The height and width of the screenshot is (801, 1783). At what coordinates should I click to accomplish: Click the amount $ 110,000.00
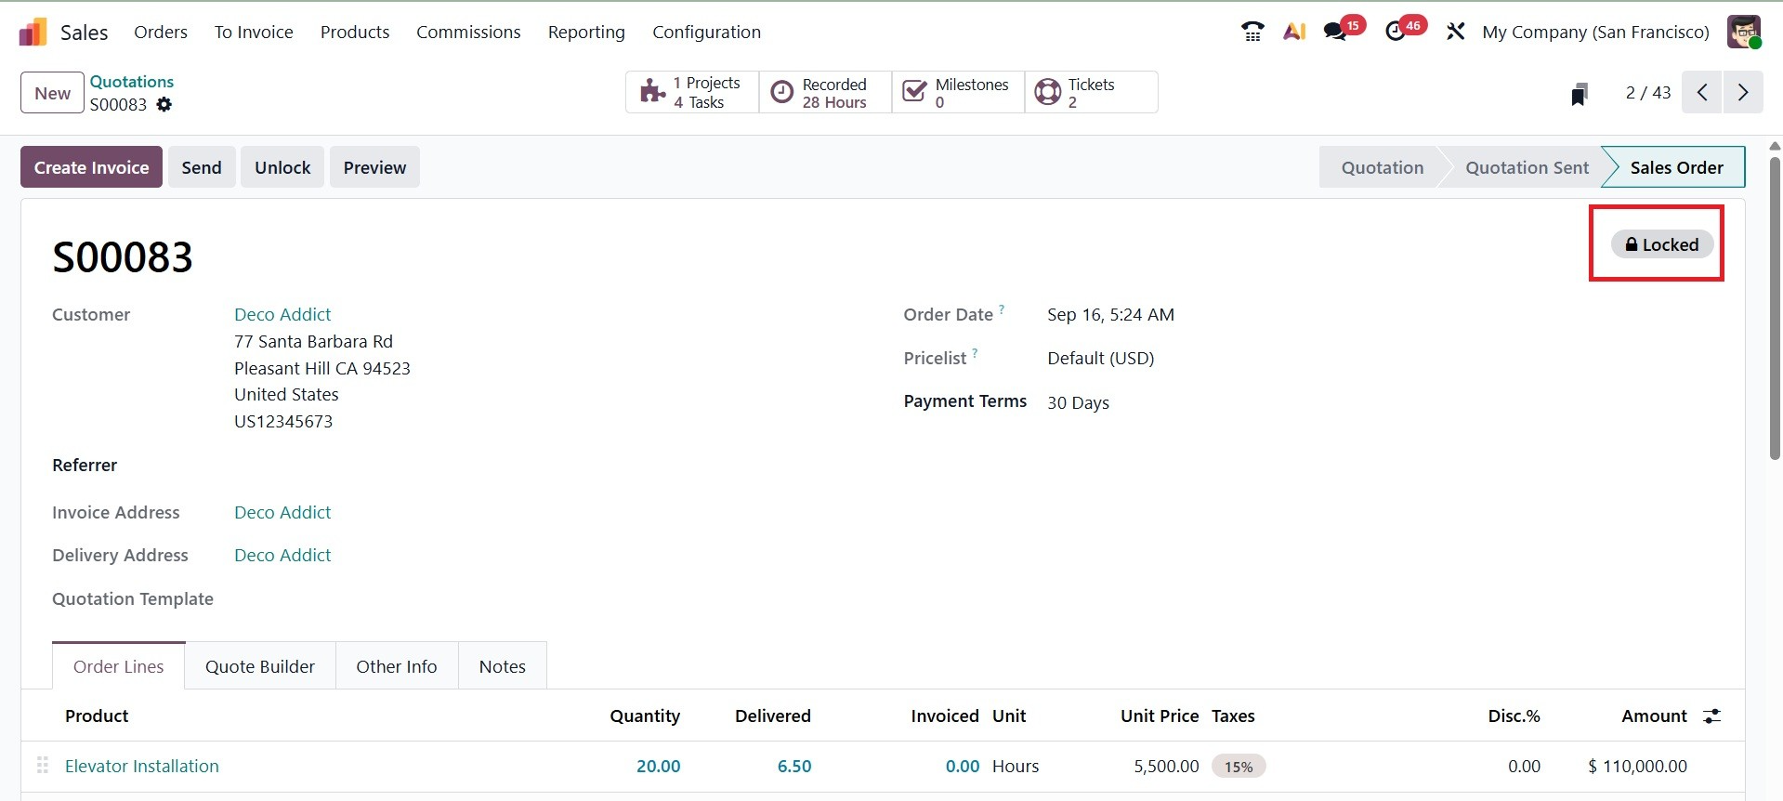pos(1637,766)
